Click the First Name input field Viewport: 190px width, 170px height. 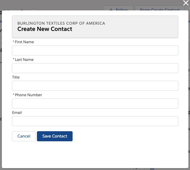pyautogui.click(x=95, y=50)
